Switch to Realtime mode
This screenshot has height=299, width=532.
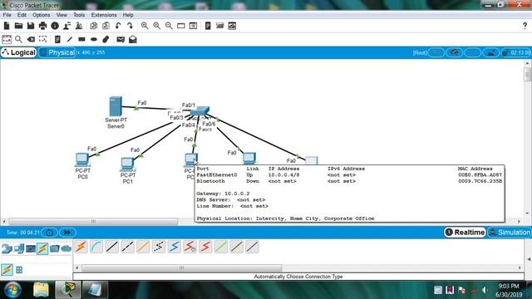tap(465, 233)
